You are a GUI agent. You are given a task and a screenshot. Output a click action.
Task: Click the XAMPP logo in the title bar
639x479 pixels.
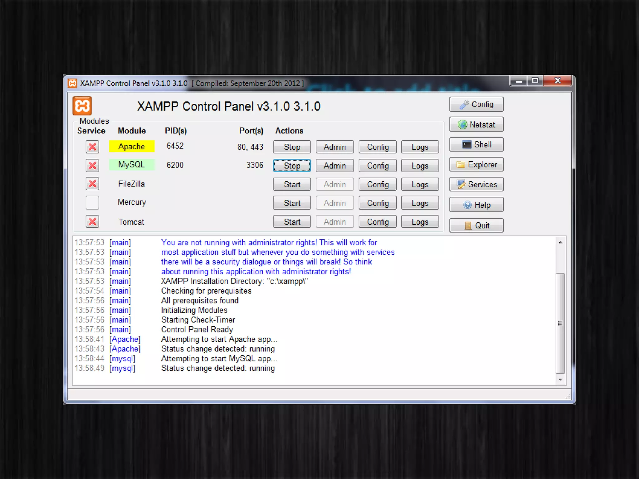(x=73, y=83)
